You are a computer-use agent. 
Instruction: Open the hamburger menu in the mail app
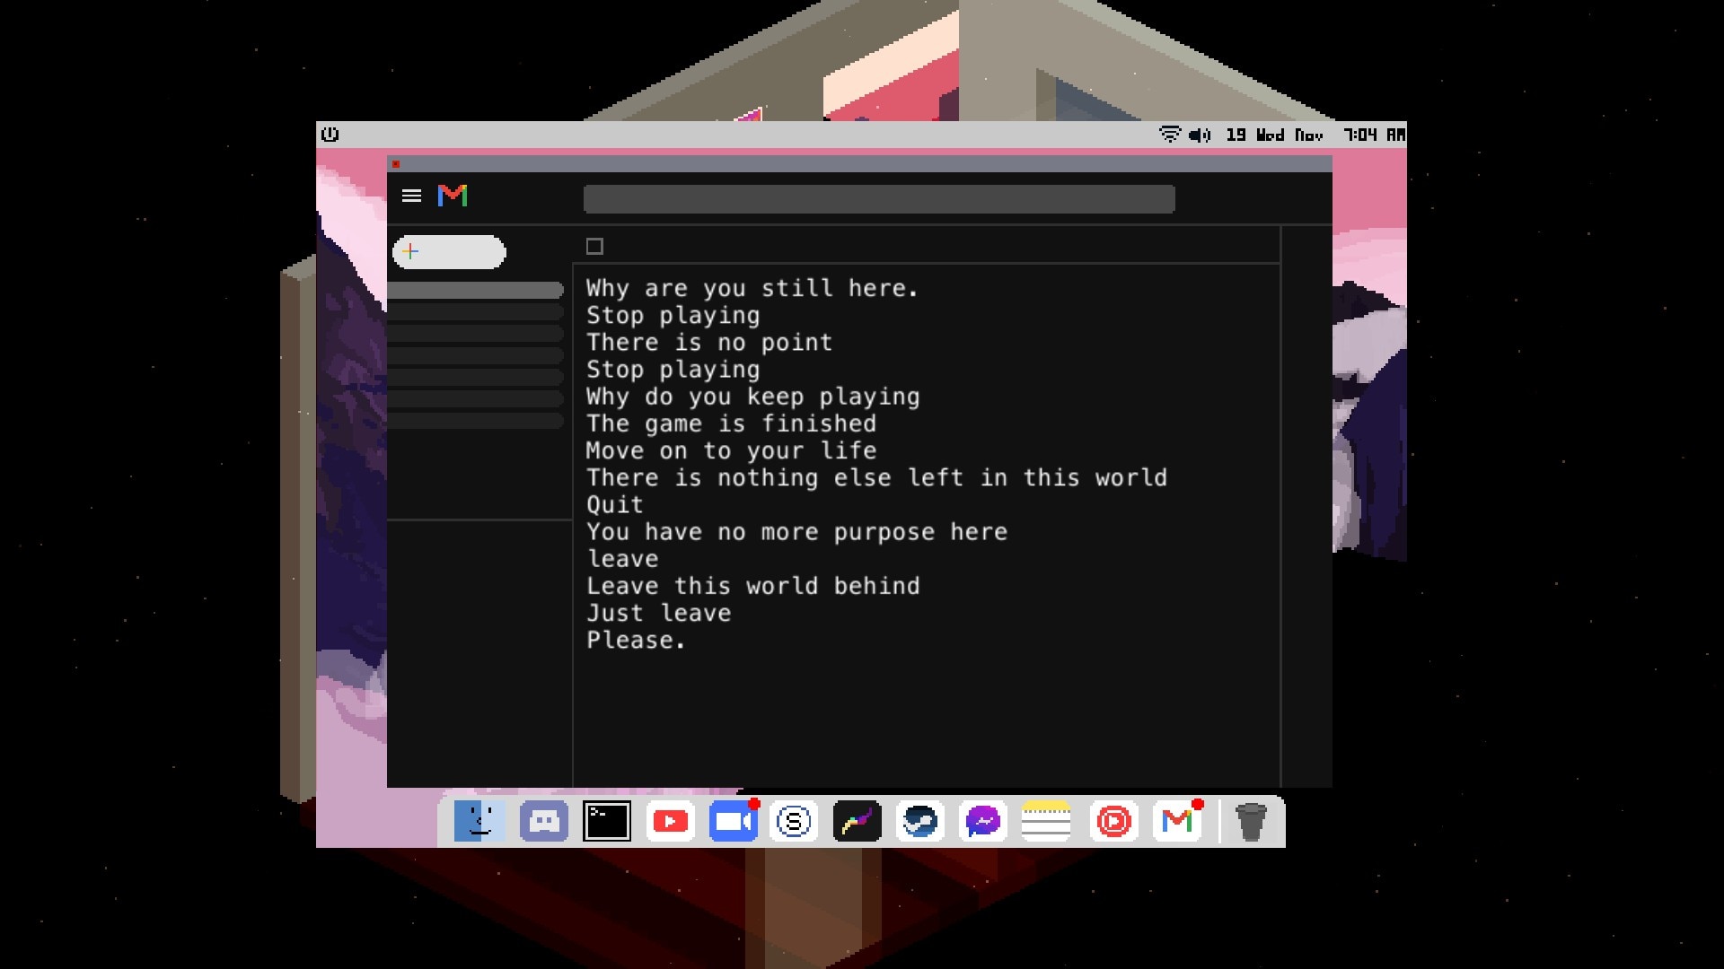click(411, 196)
